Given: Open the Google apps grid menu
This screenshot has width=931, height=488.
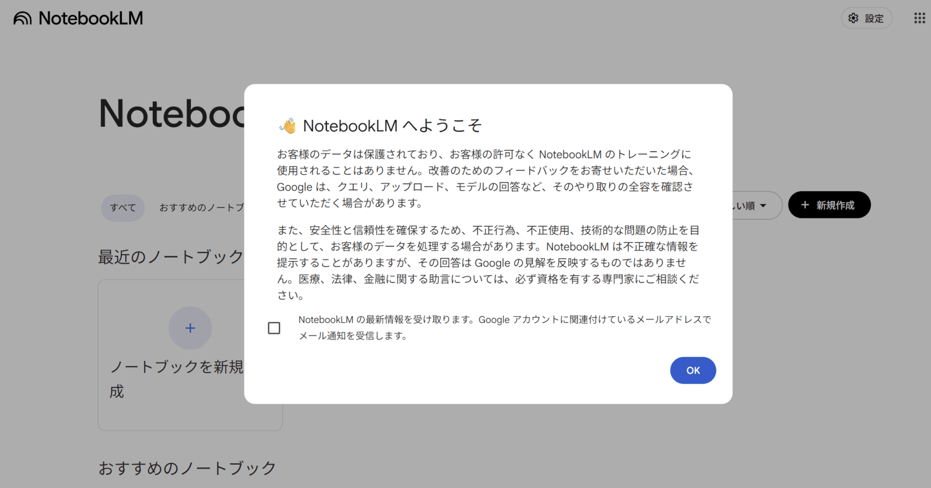Looking at the screenshot, I should [919, 18].
